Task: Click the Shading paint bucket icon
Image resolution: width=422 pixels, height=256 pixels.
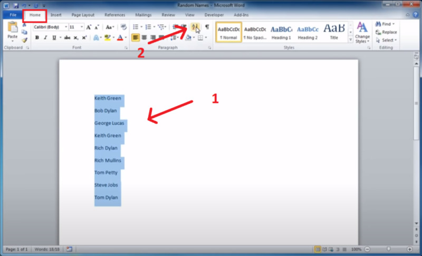Action: pyautogui.click(x=188, y=37)
